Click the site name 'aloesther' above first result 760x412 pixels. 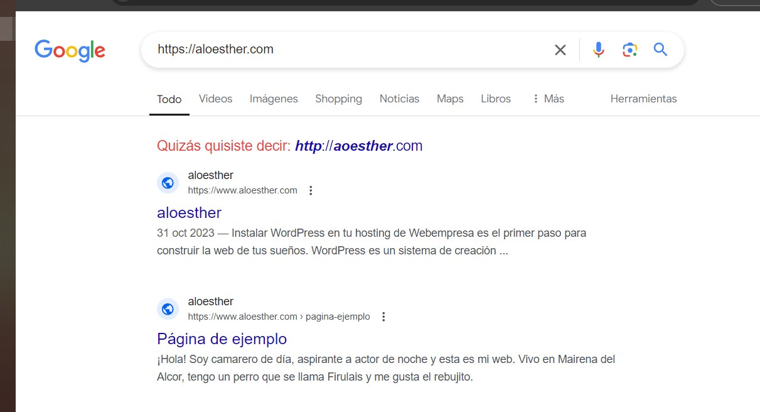(x=211, y=175)
